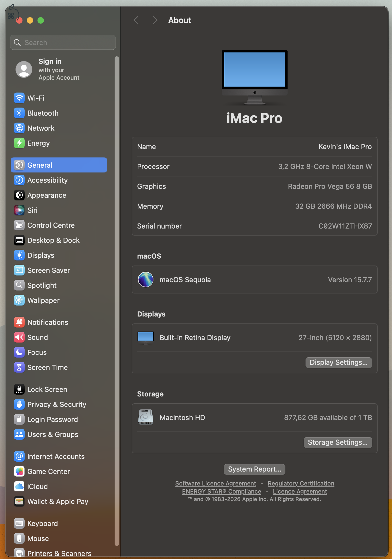
Task: Click the iCloud cloud icon
Action: (19, 487)
